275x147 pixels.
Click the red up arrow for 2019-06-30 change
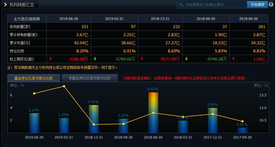(51, 59)
